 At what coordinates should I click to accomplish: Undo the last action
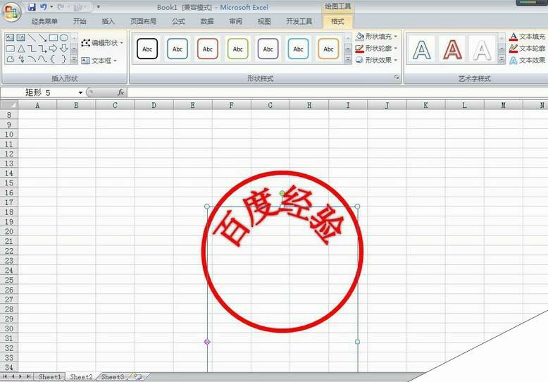tap(44, 7)
